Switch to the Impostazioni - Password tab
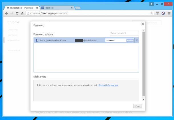The image size is (174, 120). (x=22, y=8)
